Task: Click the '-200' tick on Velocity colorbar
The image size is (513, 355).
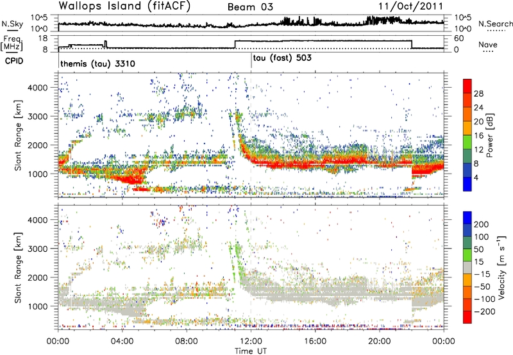Action: [x=485, y=311]
